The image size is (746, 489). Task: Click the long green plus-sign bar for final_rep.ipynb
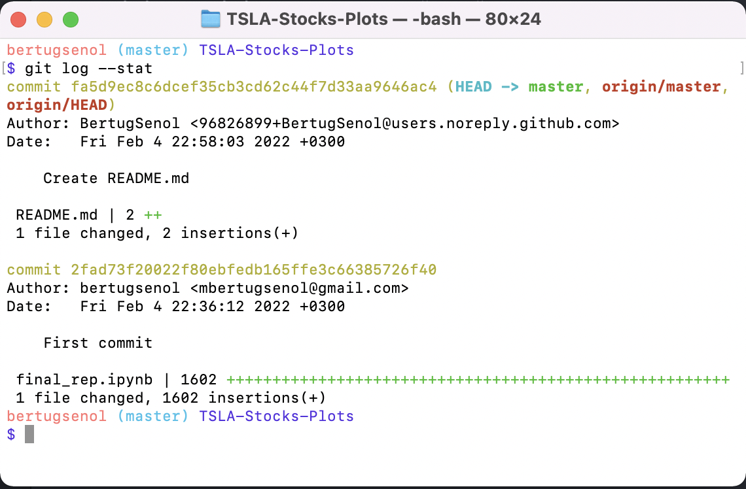[x=478, y=380]
